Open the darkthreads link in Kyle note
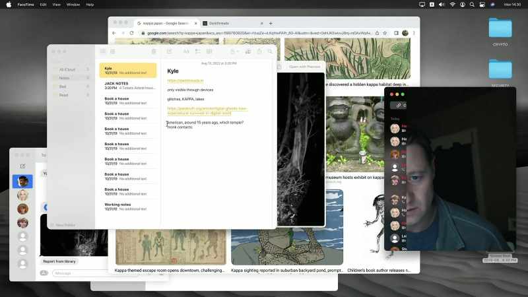The image size is (528, 297). point(185,81)
